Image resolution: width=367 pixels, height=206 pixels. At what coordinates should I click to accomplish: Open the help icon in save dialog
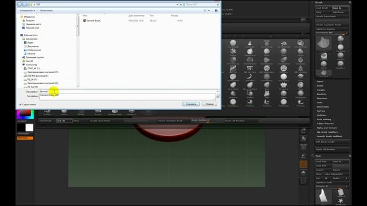[x=216, y=10]
